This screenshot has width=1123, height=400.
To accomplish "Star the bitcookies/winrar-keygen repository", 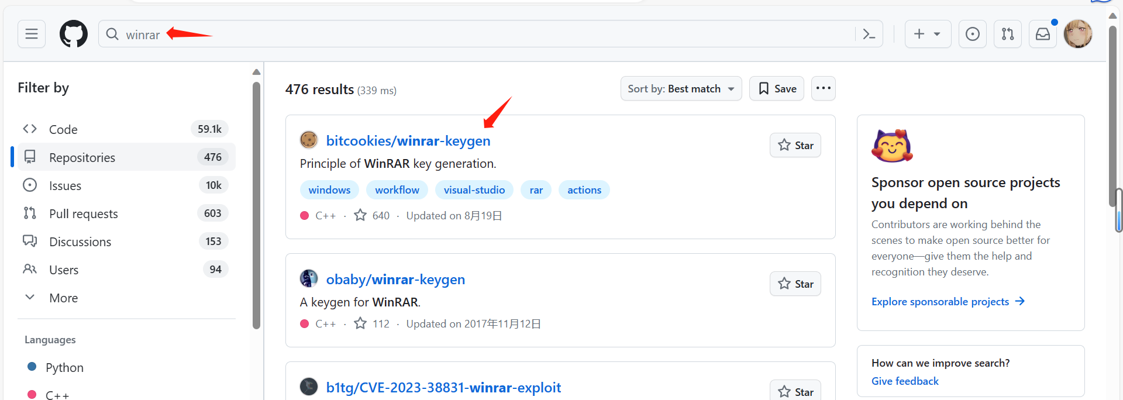I will click(x=795, y=146).
